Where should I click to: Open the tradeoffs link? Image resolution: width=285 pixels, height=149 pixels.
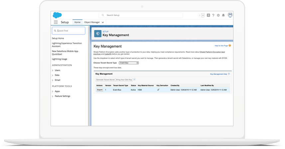(108, 54)
